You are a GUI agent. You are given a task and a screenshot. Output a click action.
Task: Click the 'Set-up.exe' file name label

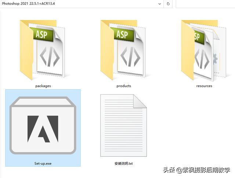coord(43,163)
